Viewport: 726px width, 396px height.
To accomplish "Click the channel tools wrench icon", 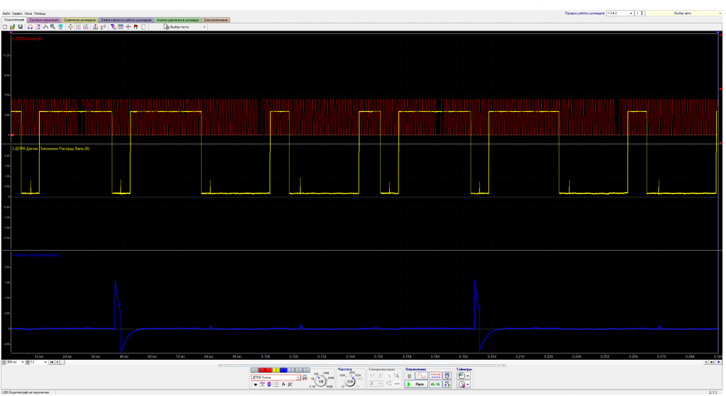I will 290,385.
